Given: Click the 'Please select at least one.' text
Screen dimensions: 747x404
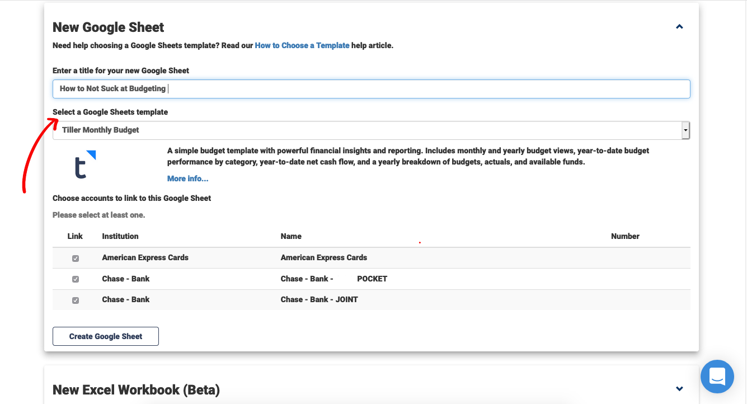Looking at the screenshot, I should tap(98, 215).
